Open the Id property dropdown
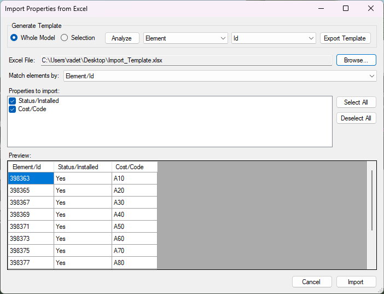Viewport: 384px width, 294px height. coord(274,38)
